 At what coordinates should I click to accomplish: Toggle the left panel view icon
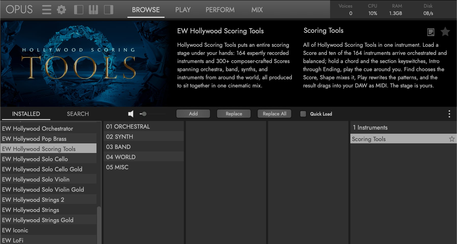(79, 10)
